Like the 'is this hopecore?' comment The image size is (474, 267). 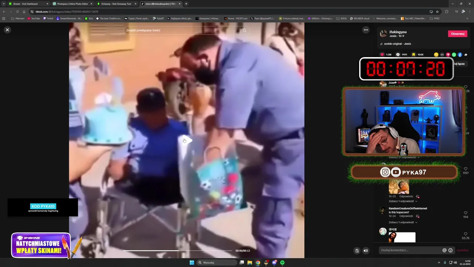coord(465,213)
